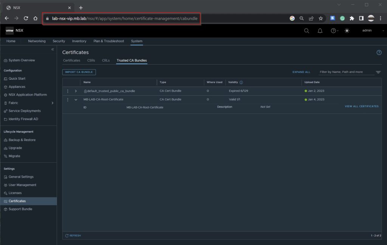387x245 pixels.
Task: Open the Networking top menu tab
Action: click(37, 41)
